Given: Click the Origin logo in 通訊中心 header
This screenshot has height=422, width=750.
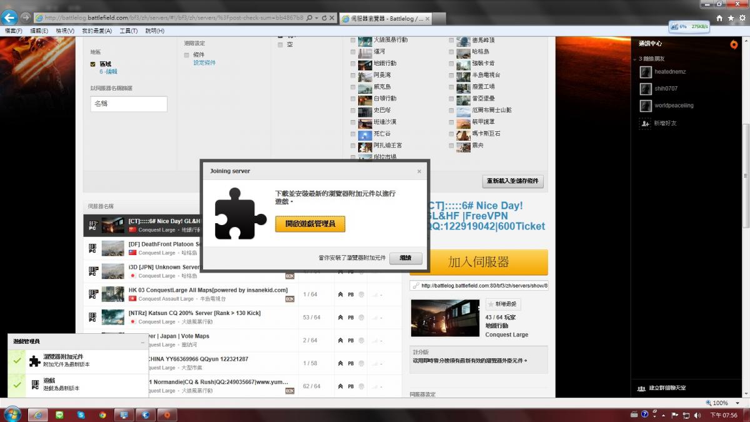Looking at the screenshot, I should (734, 44).
